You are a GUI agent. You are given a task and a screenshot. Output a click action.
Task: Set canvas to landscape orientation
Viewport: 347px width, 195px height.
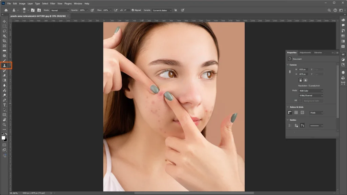pyautogui.click(x=305, y=80)
